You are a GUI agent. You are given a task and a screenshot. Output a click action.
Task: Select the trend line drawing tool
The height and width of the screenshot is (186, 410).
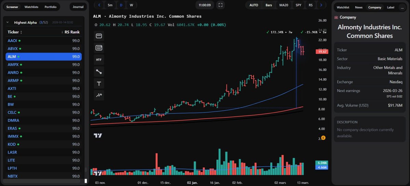[x=99, y=72]
